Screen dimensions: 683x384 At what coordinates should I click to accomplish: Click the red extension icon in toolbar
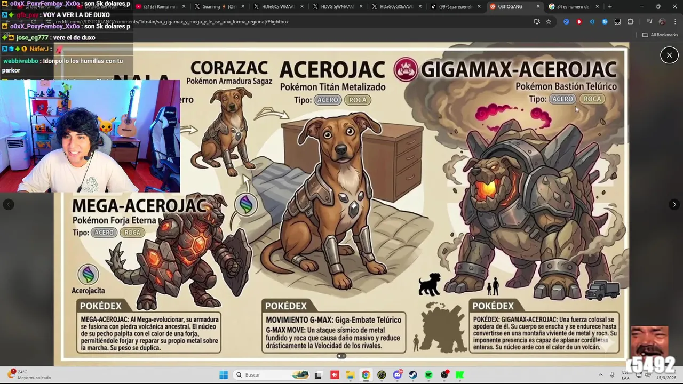(579, 22)
